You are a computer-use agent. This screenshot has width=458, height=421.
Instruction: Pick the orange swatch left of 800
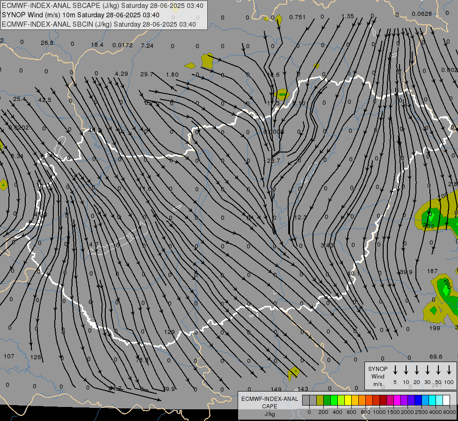(362, 400)
